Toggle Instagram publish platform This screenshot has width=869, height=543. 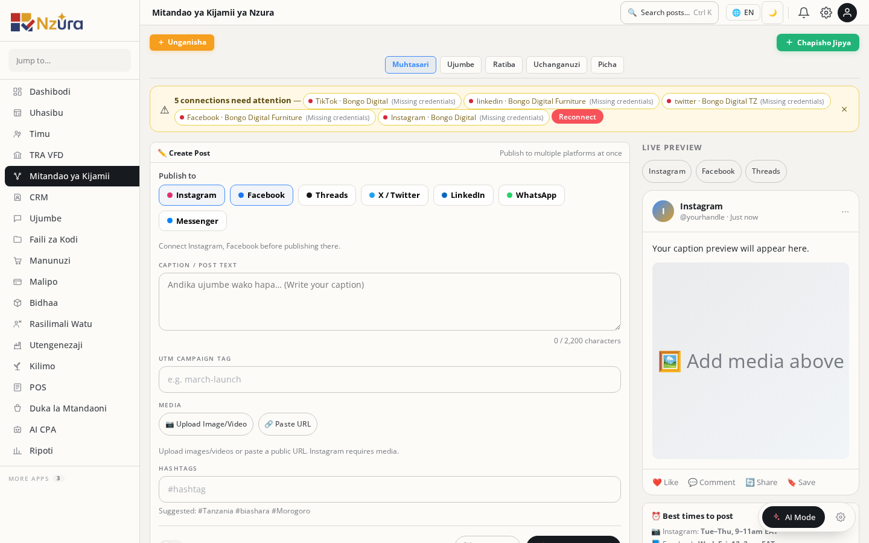[192, 195]
